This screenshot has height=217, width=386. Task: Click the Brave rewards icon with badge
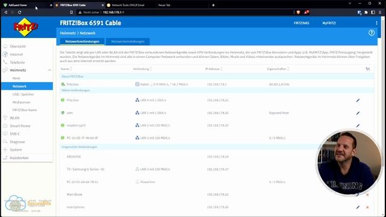[x=306, y=12]
